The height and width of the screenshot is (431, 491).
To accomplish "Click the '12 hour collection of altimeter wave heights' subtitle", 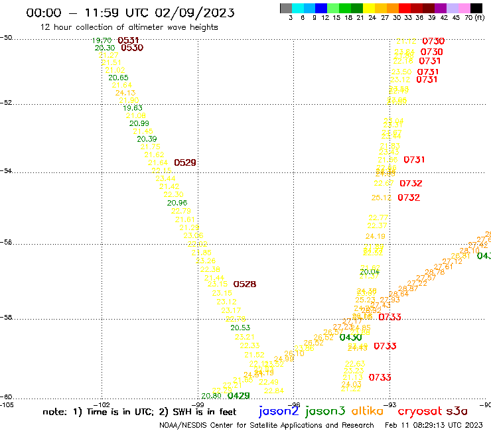I will (129, 27).
